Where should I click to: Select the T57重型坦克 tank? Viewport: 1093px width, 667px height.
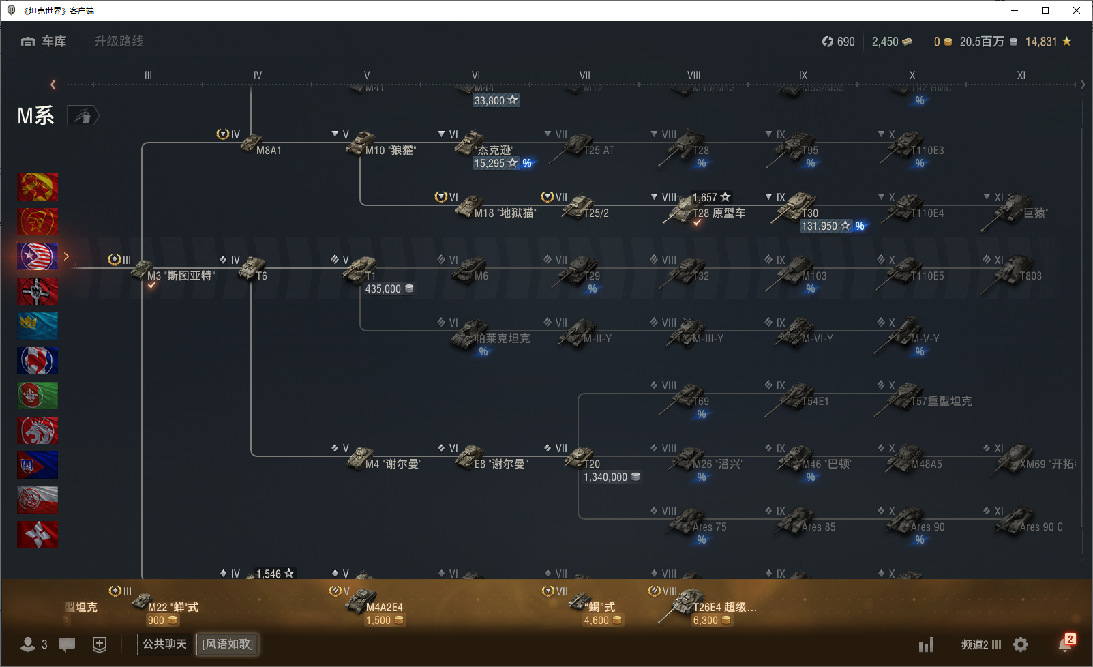point(925,400)
